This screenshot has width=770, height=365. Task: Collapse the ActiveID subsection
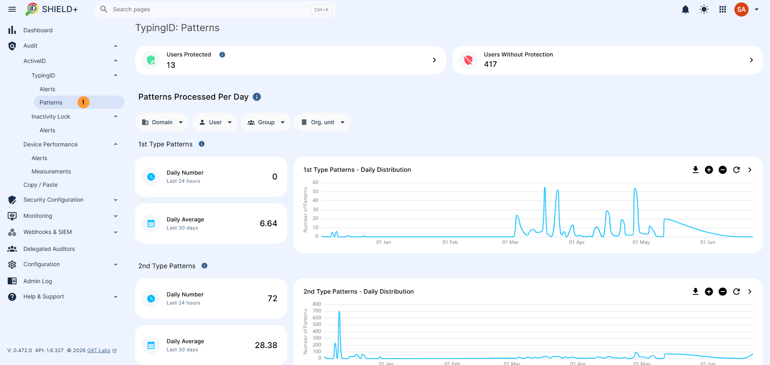pos(116,60)
